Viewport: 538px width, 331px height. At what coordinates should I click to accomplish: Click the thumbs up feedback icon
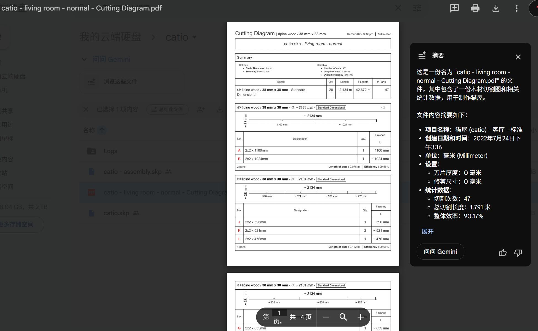(503, 253)
